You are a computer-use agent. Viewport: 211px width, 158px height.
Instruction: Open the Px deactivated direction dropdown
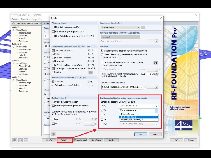(138, 106)
